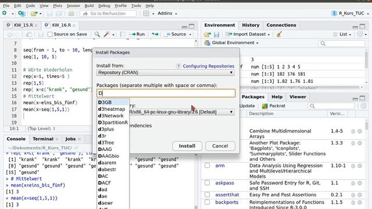Select D3partitionR from the autocomplete list

tap(113, 122)
